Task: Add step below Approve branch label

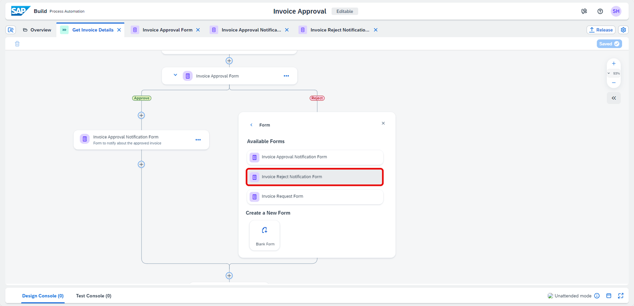Action: point(141,115)
